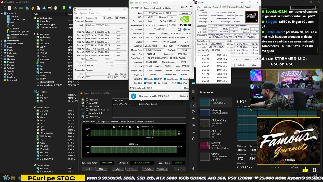The image size is (323, 182).
Task: Expand the Display tree node
Action: tap(2, 50)
